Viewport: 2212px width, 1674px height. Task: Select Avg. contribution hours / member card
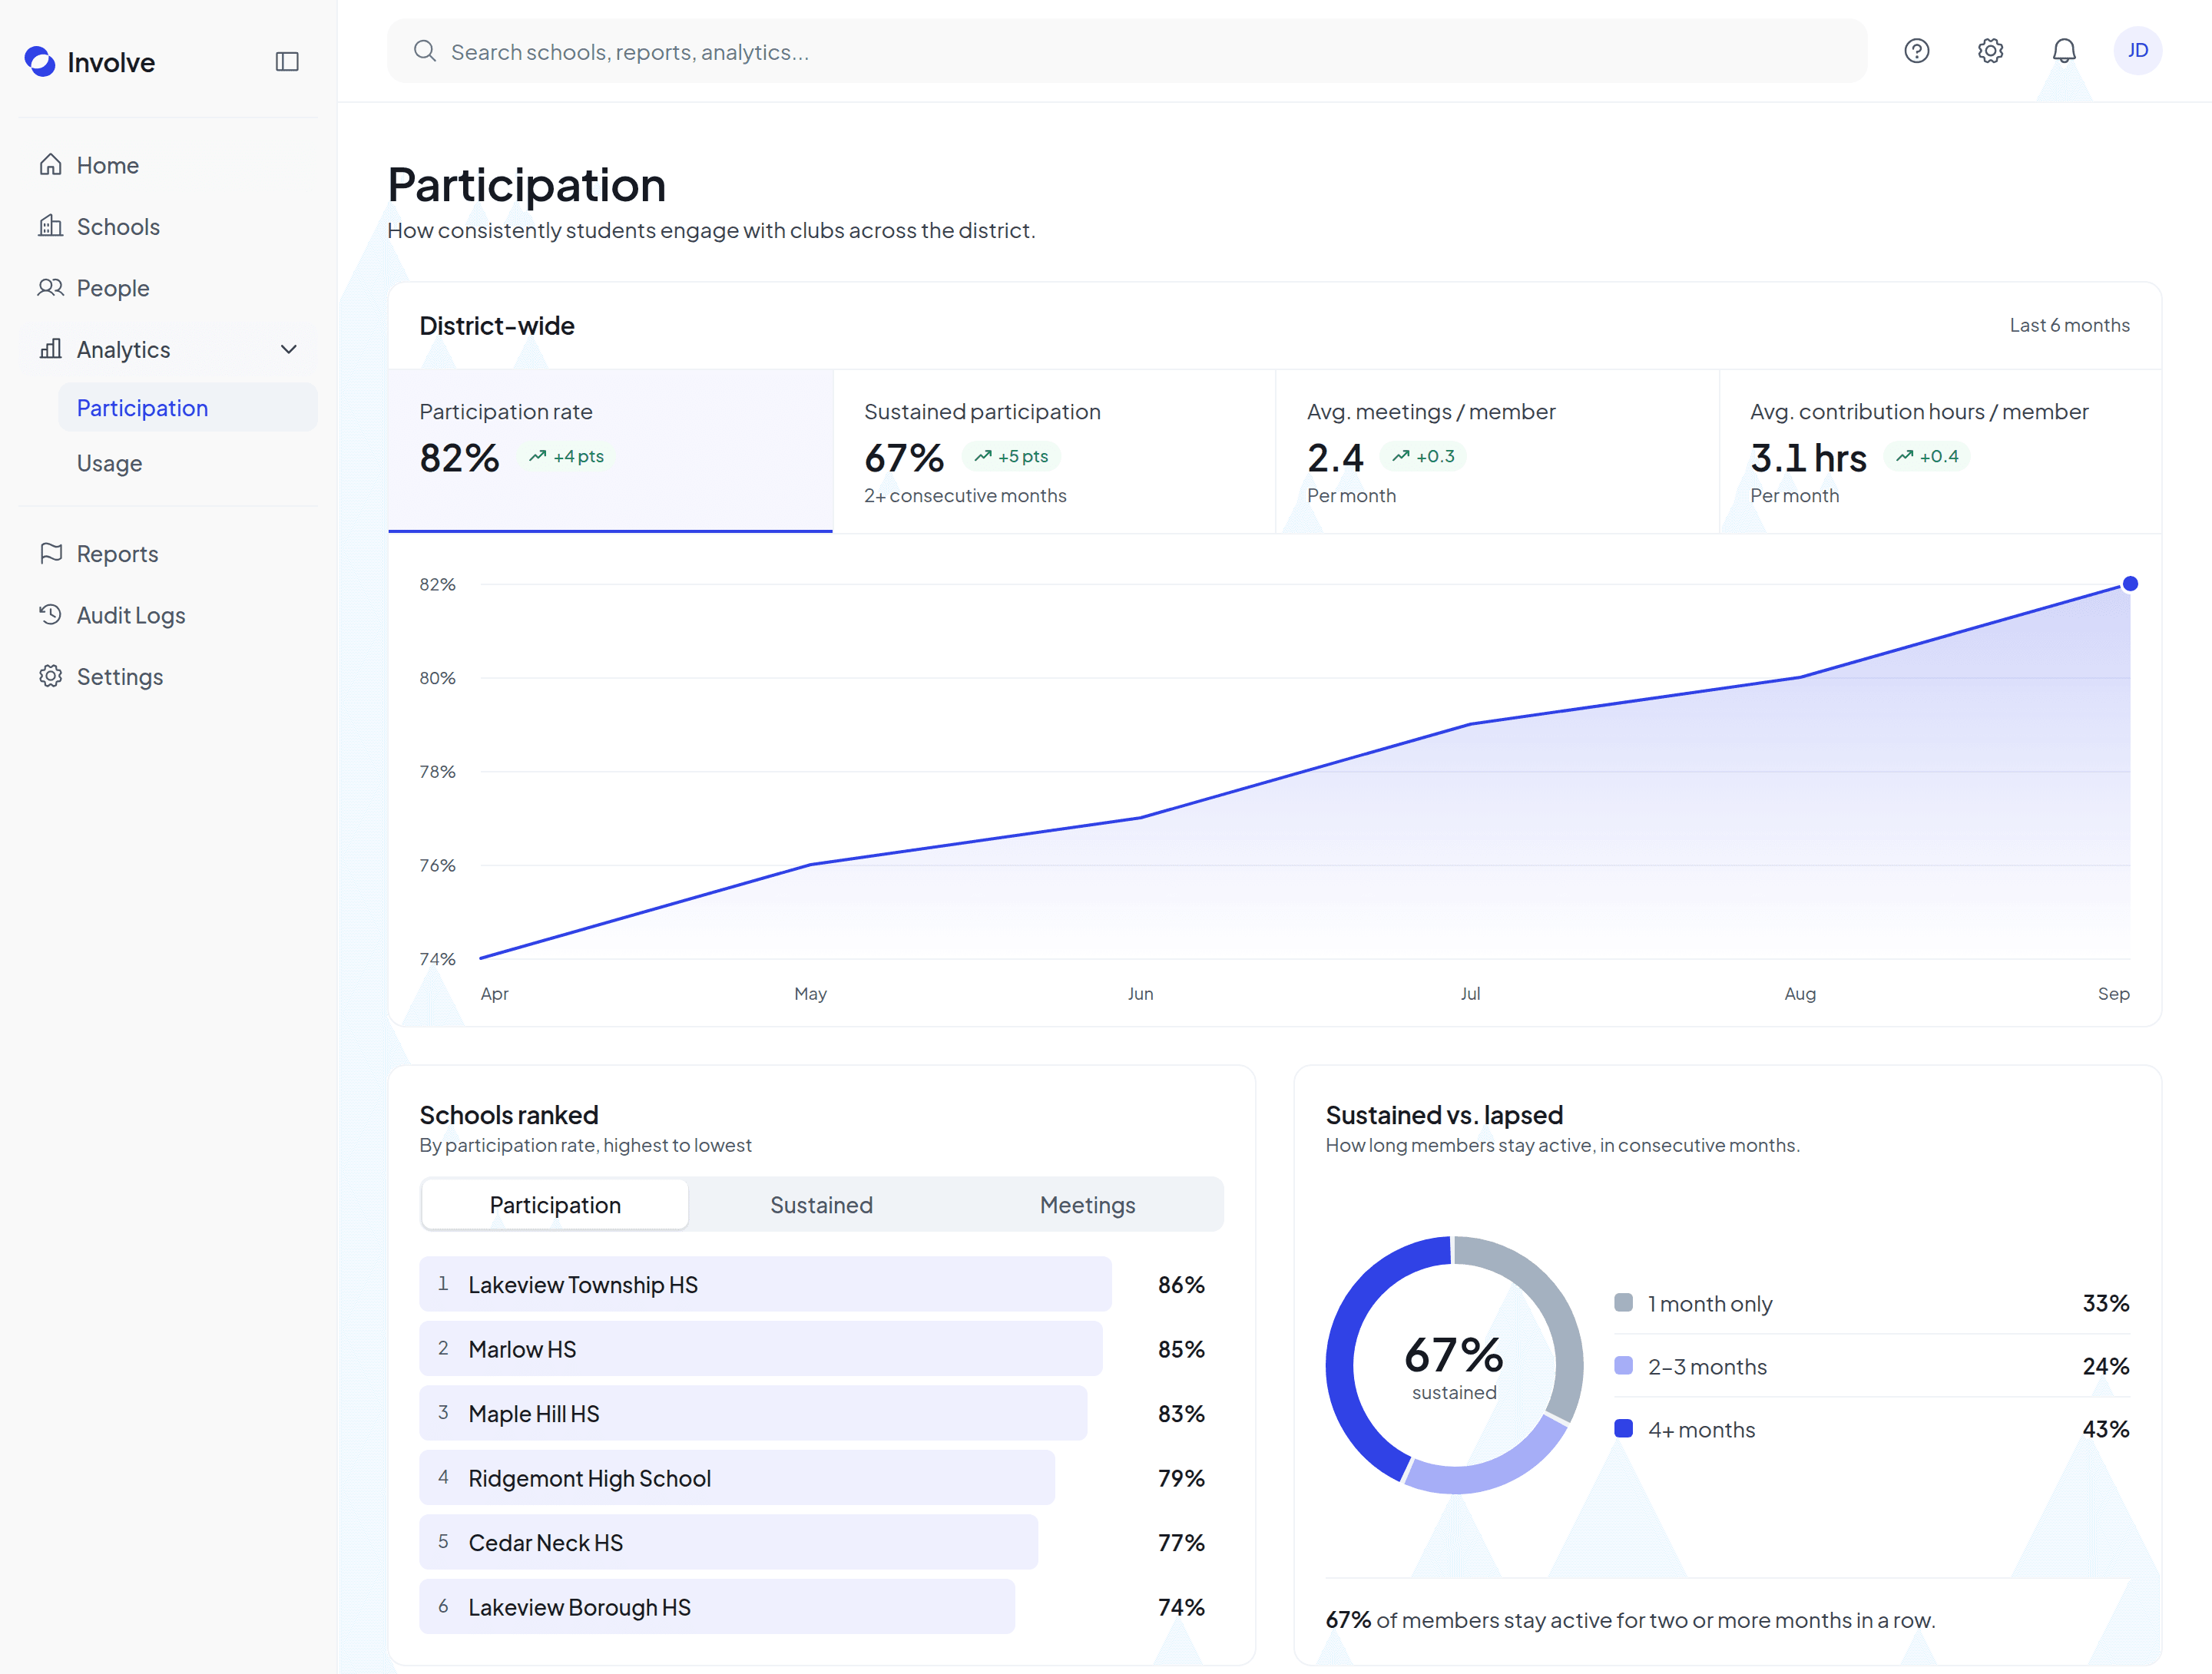coord(1940,451)
